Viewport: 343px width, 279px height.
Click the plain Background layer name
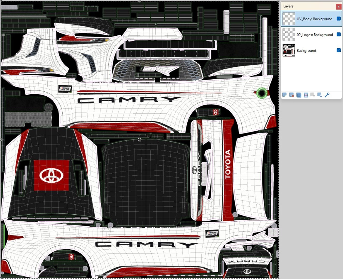pos(306,51)
